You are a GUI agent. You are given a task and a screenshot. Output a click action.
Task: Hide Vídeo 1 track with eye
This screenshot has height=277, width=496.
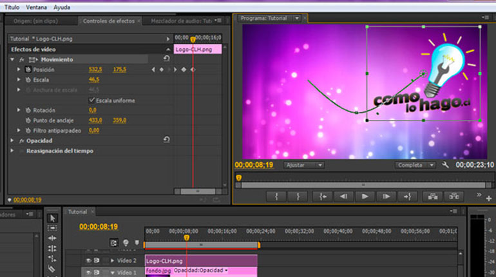(89, 272)
